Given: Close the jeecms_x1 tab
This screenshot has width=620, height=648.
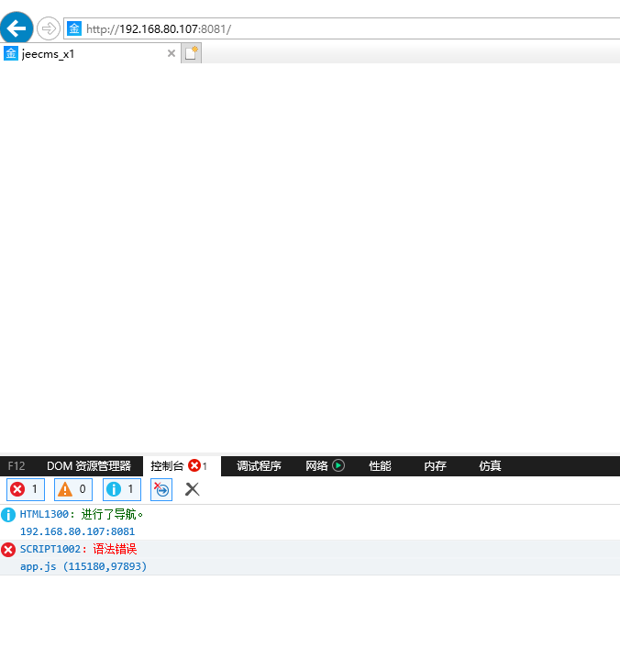Looking at the screenshot, I should coord(172,53).
